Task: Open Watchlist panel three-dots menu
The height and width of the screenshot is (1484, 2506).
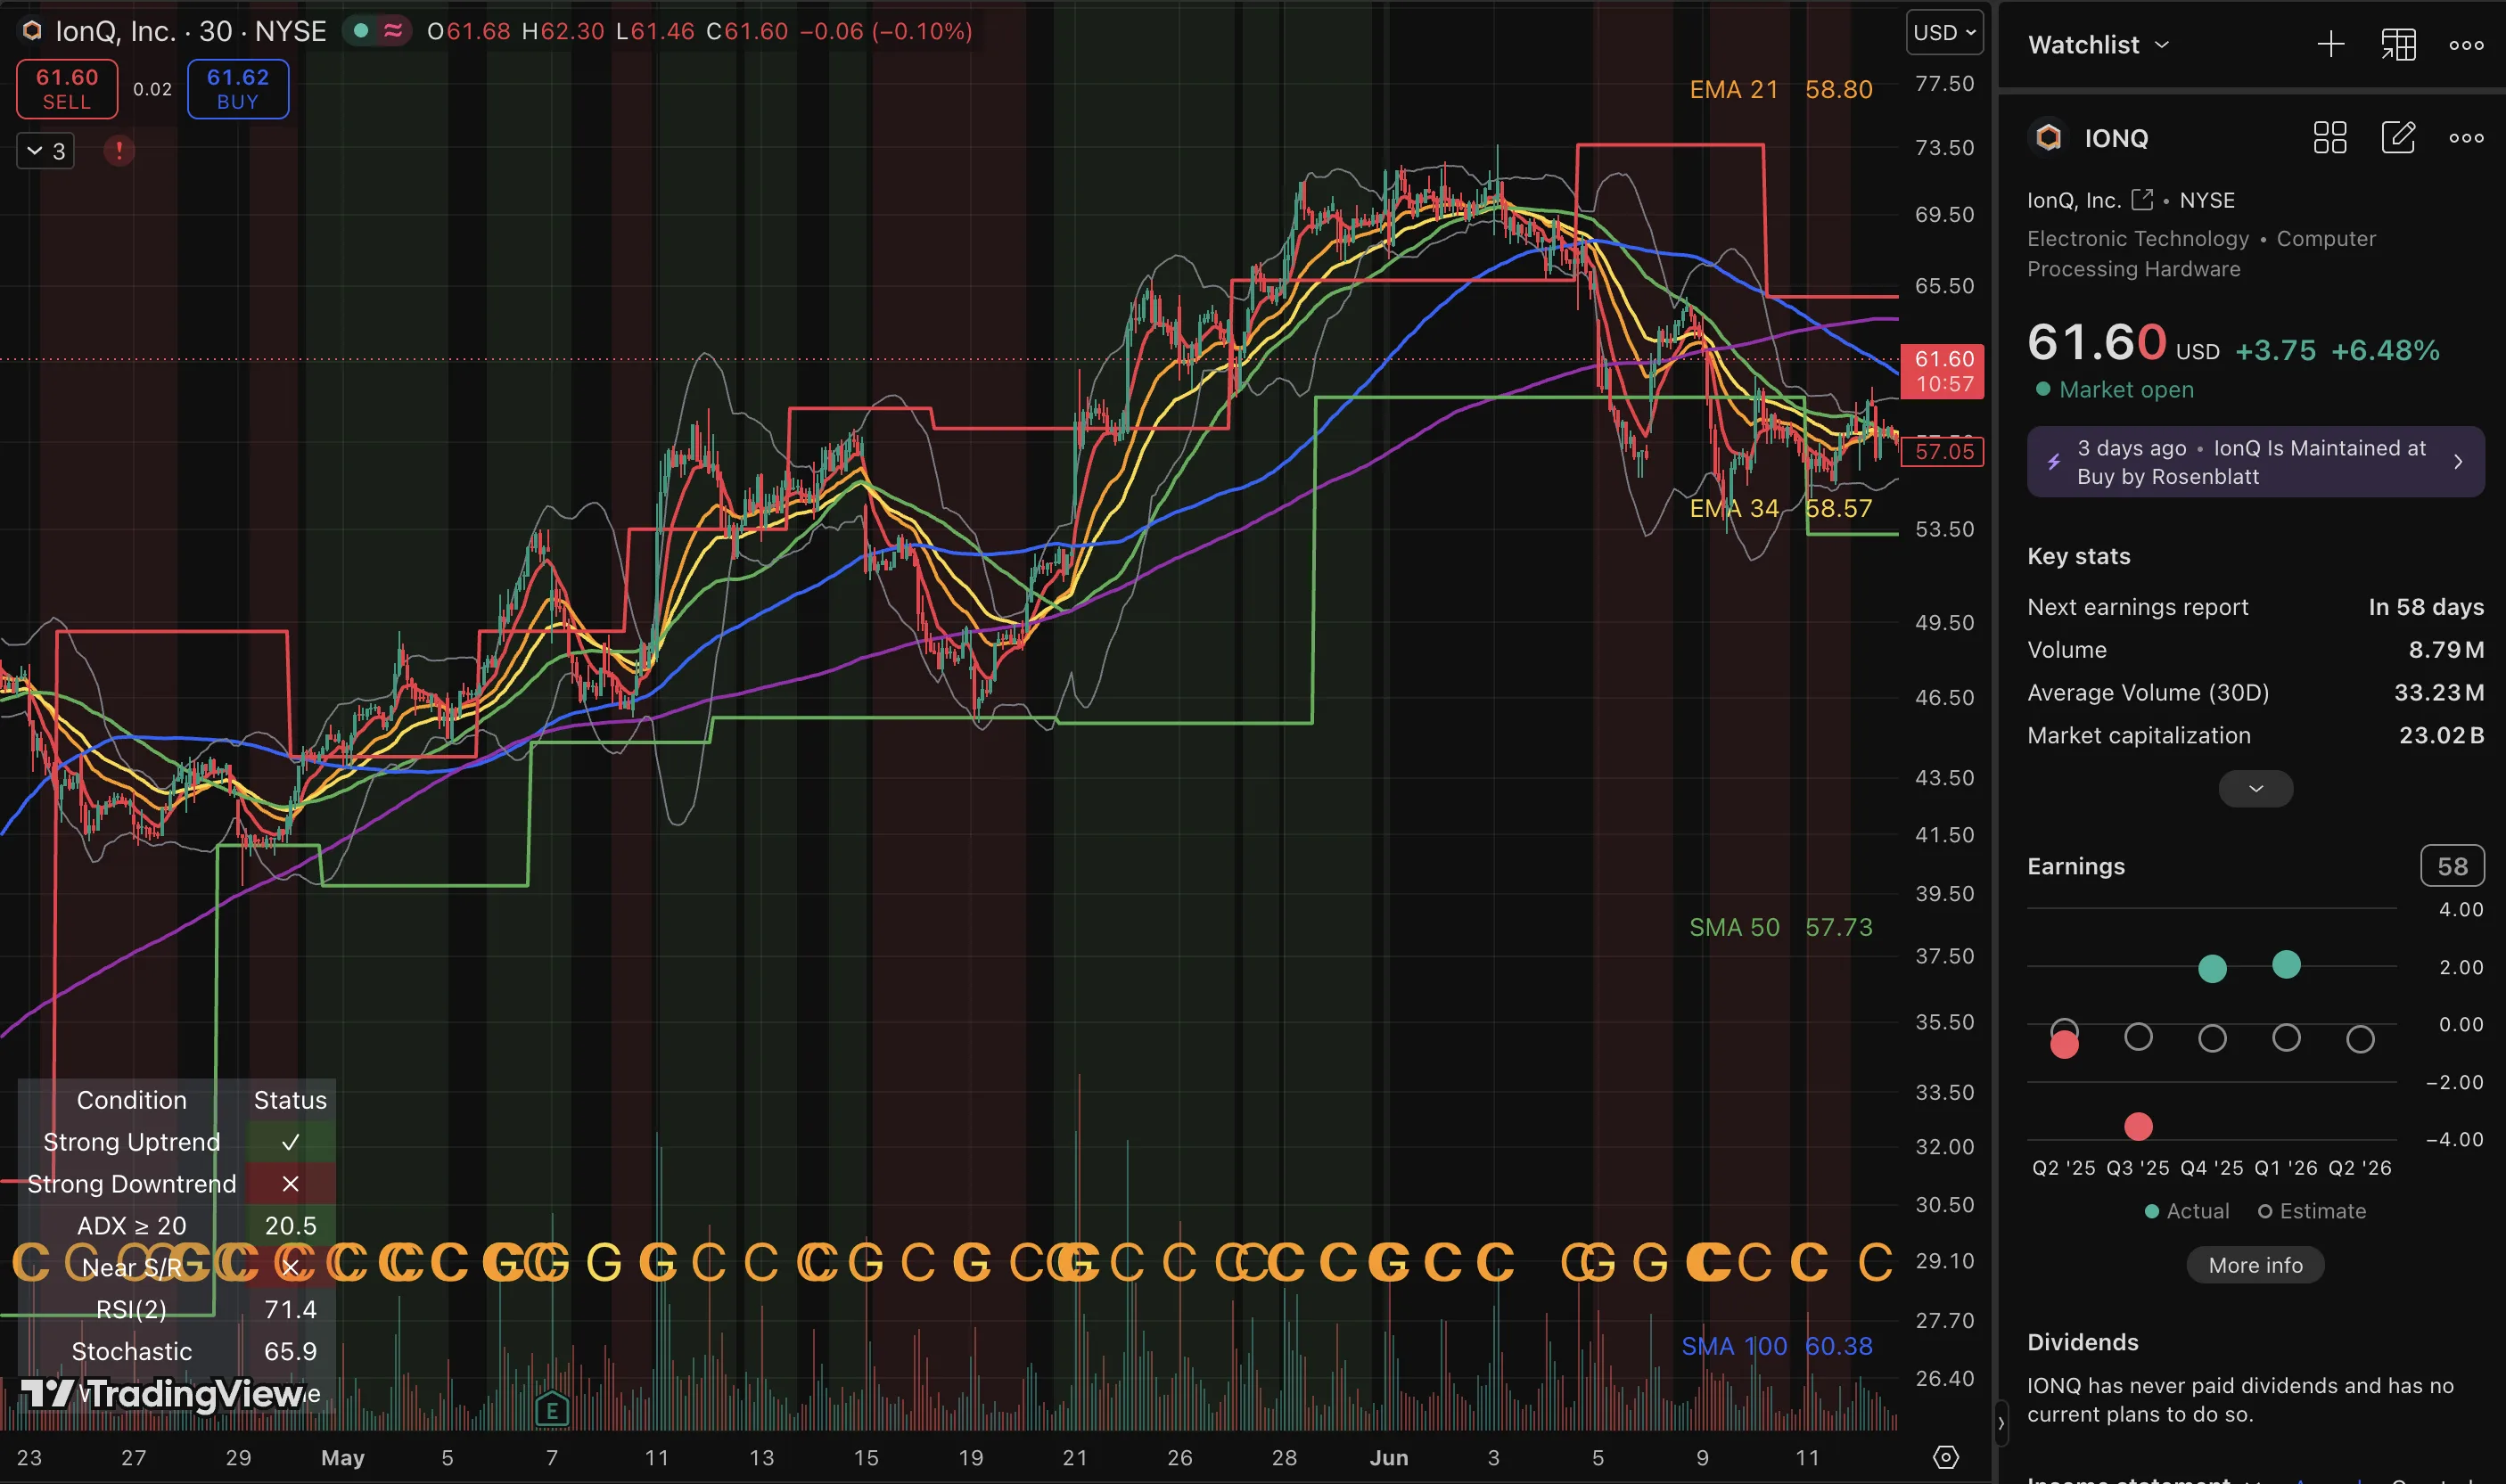Action: point(2466,45)
